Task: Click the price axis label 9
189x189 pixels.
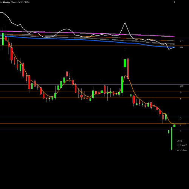Action: coord(181,93)
